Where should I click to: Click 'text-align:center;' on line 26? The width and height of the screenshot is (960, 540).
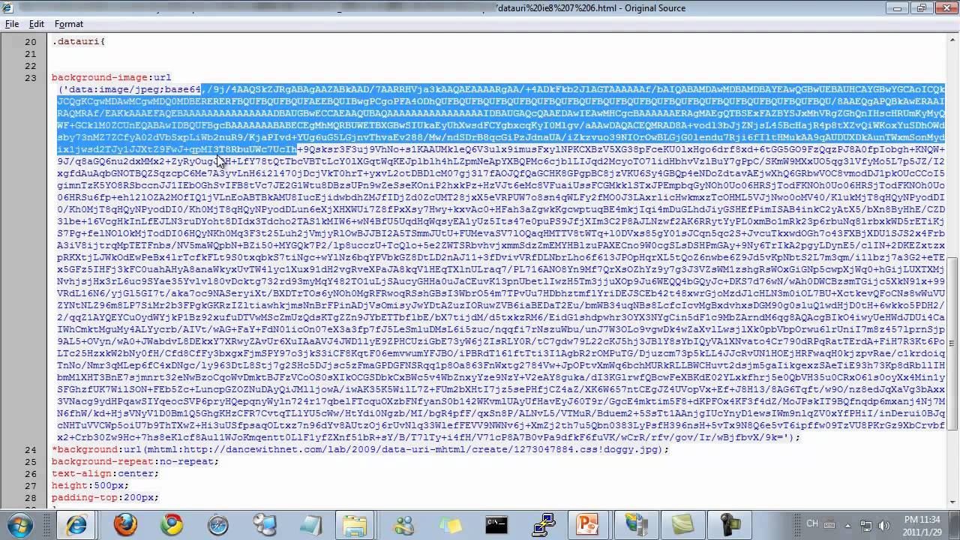click(105, 473)
